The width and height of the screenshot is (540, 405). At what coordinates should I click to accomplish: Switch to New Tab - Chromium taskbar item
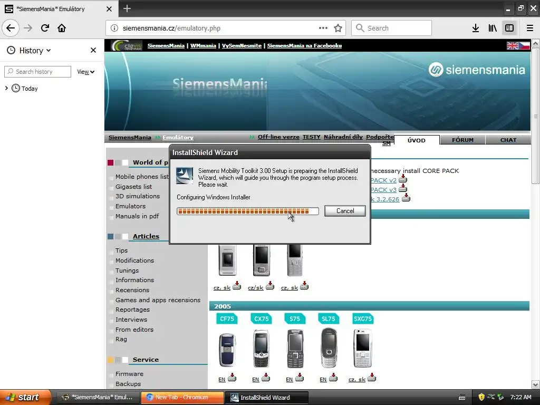pos(182,398)
